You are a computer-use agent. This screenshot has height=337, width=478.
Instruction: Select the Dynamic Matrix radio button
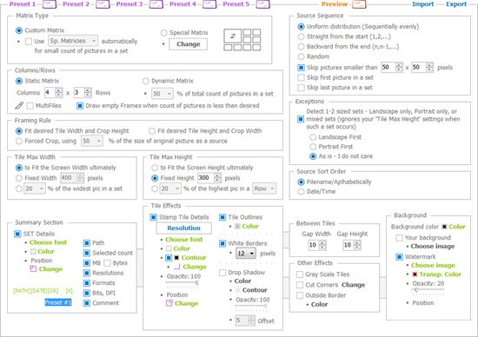tap(146, 81)
